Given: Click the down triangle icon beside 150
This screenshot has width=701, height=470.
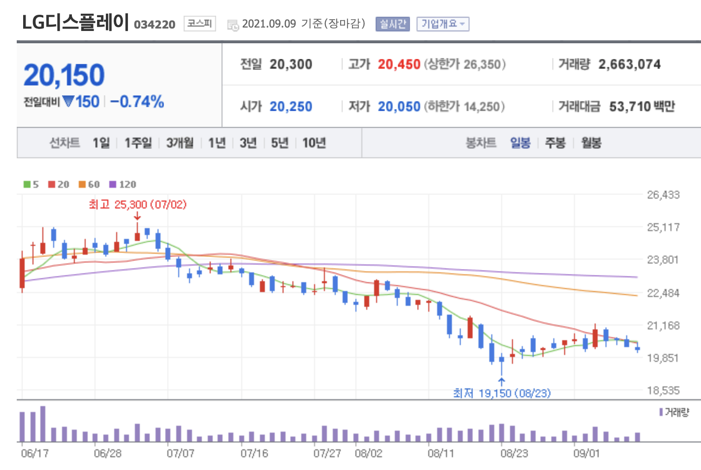Looking at the screenshot, I should (68, 101).
